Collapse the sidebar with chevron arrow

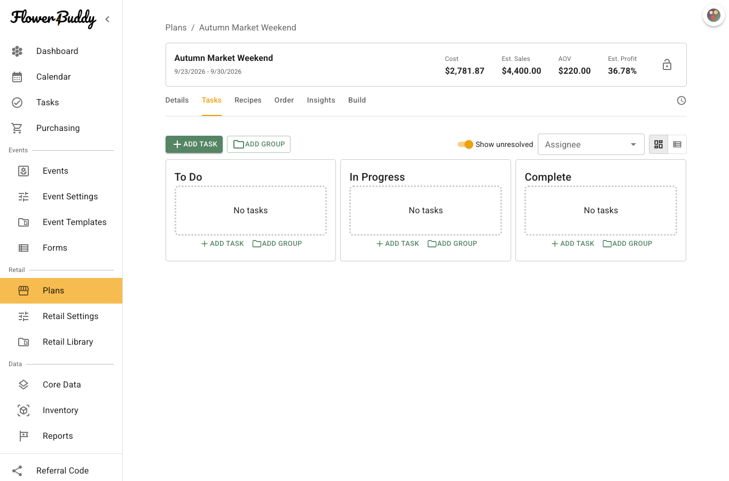coord(107,19)
